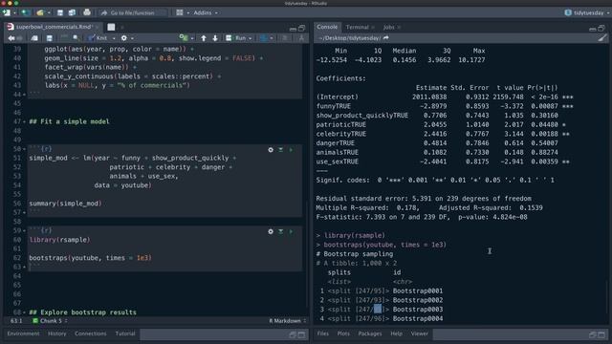Click the '## Explore bootstrap results' heading line
Image resolution: width=612 pixels, height=344 pixels.
click(83, 312)
